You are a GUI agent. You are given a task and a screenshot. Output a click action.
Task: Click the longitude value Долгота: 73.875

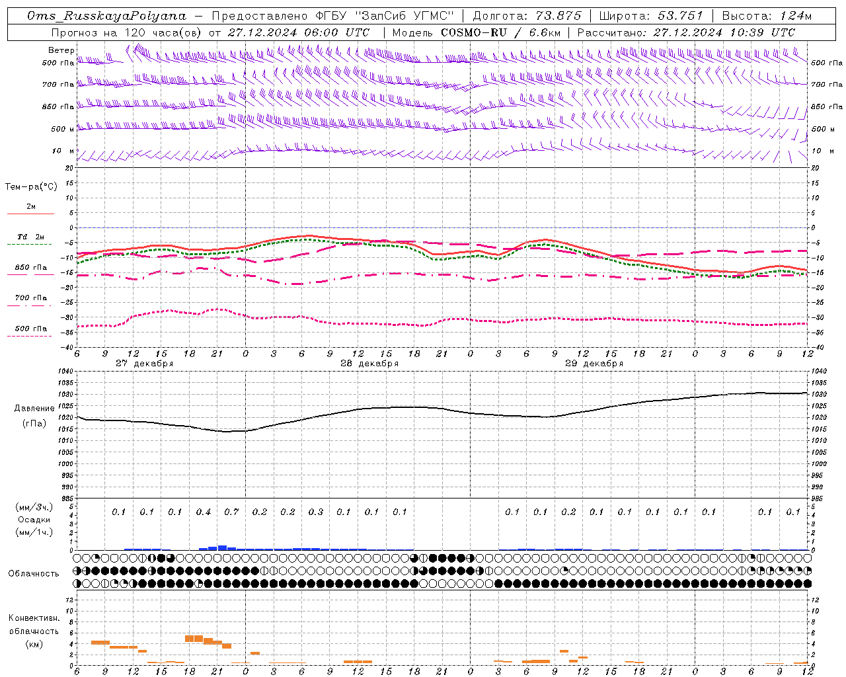[527, 16]
